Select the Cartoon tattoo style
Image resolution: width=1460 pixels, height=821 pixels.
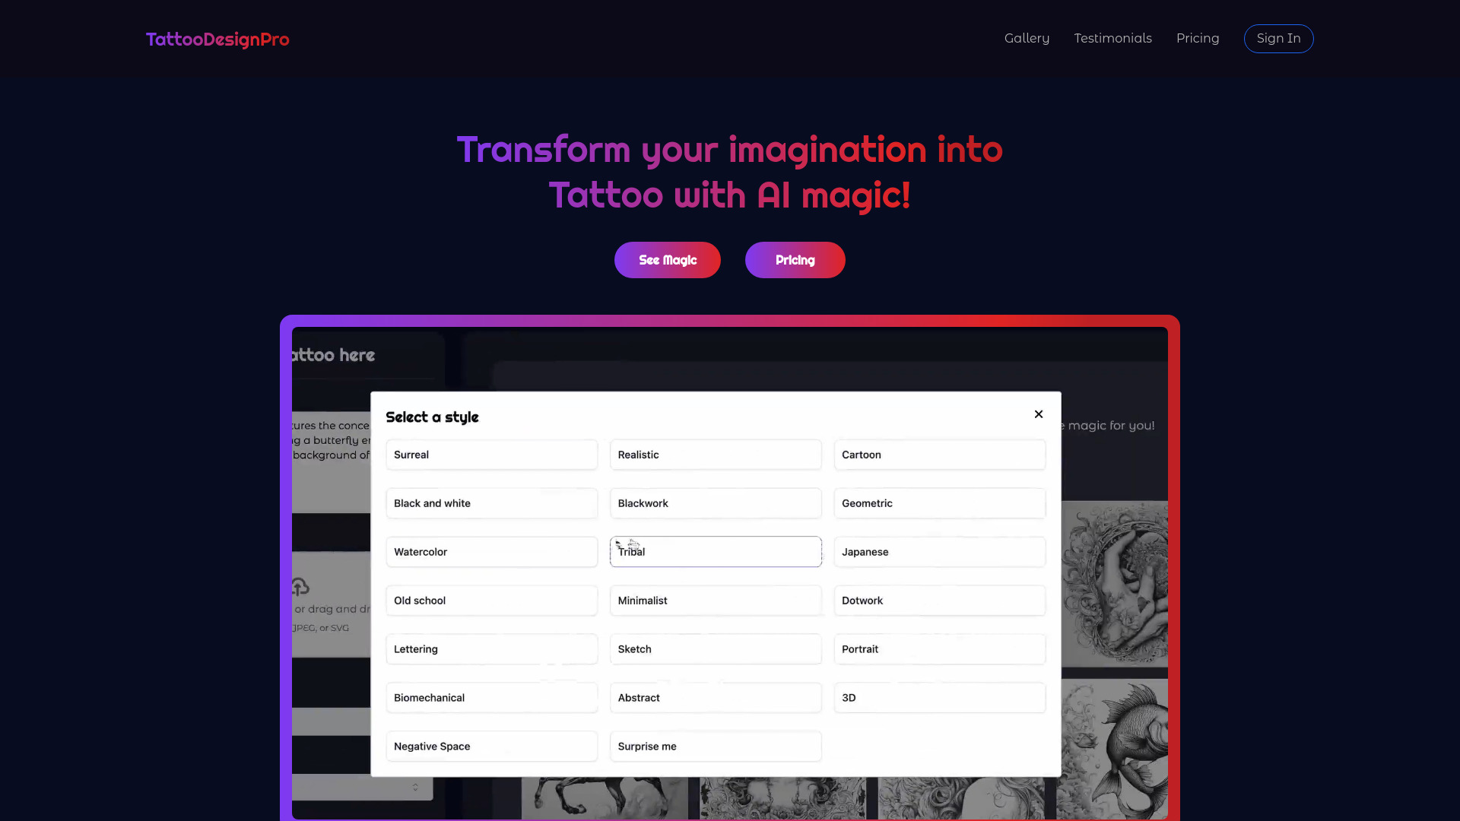[940, 454]
